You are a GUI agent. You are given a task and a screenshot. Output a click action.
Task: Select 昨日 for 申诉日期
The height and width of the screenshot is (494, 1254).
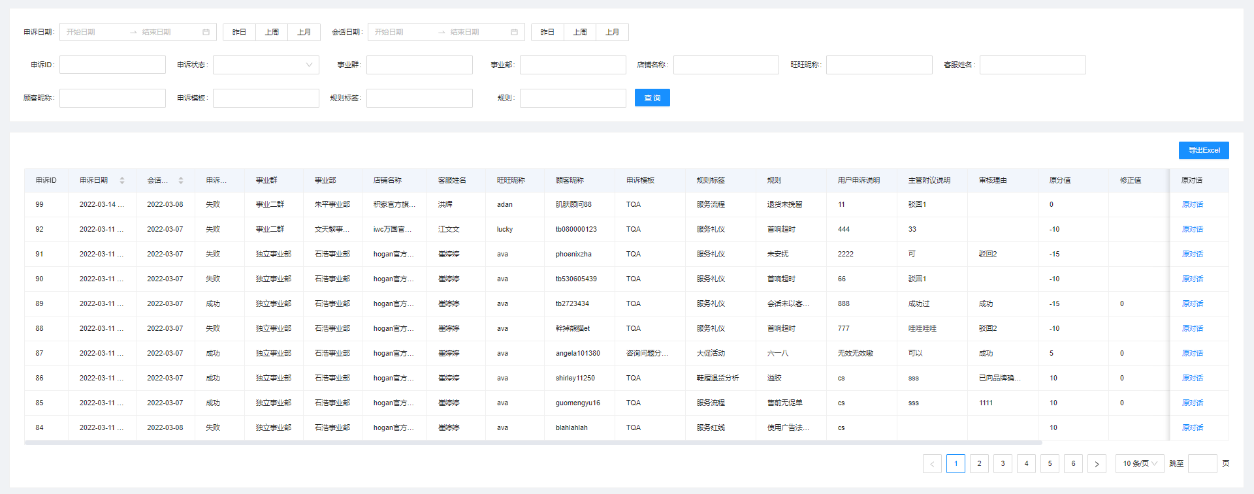(x=239, y=32)
